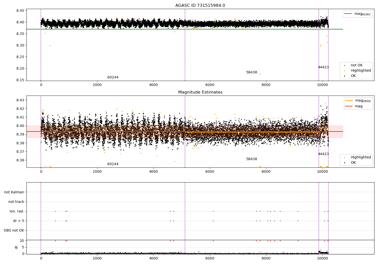378x264 pixels.
Task: Click the 8.15 y-axis tick label
Action: (20, 80)
